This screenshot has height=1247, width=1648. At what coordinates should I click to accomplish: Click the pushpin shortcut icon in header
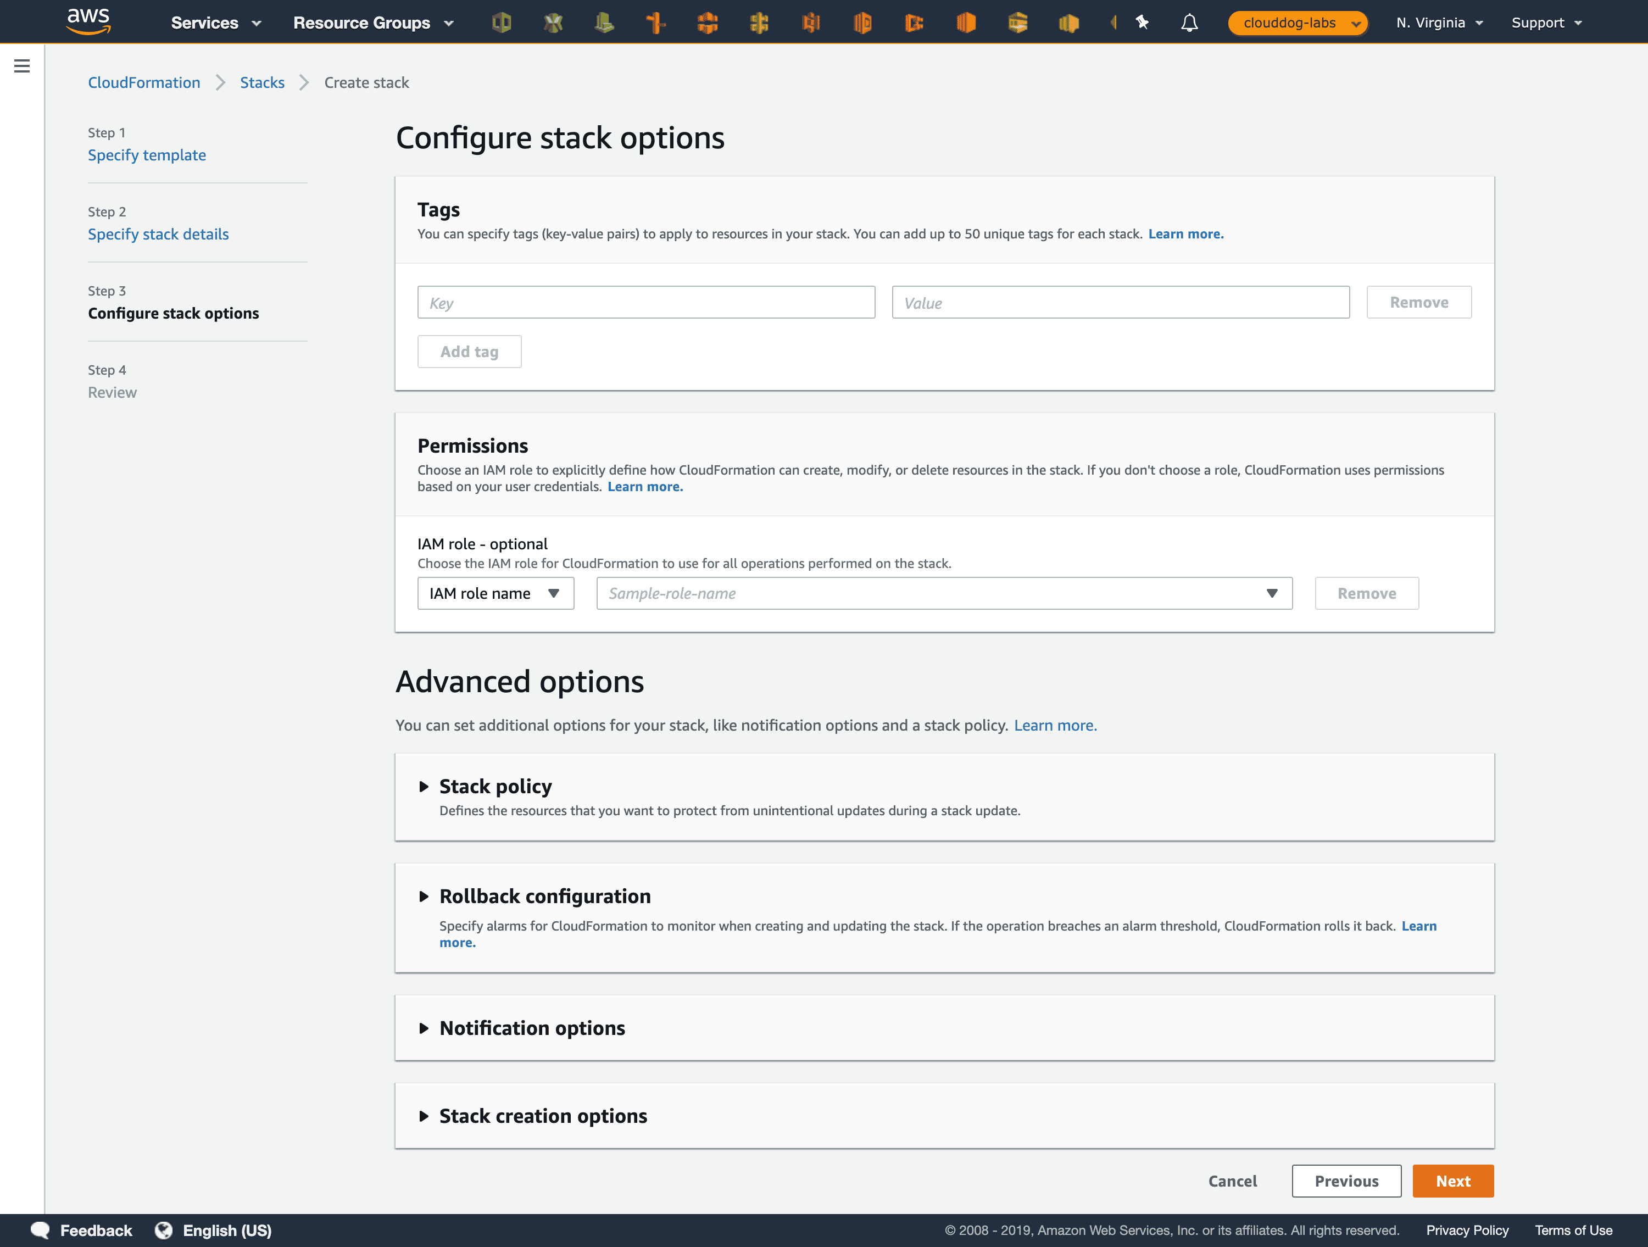[1142, 23]
